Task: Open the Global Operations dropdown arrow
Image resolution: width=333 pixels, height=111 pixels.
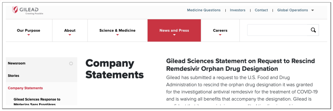Action: click(312, 10)
